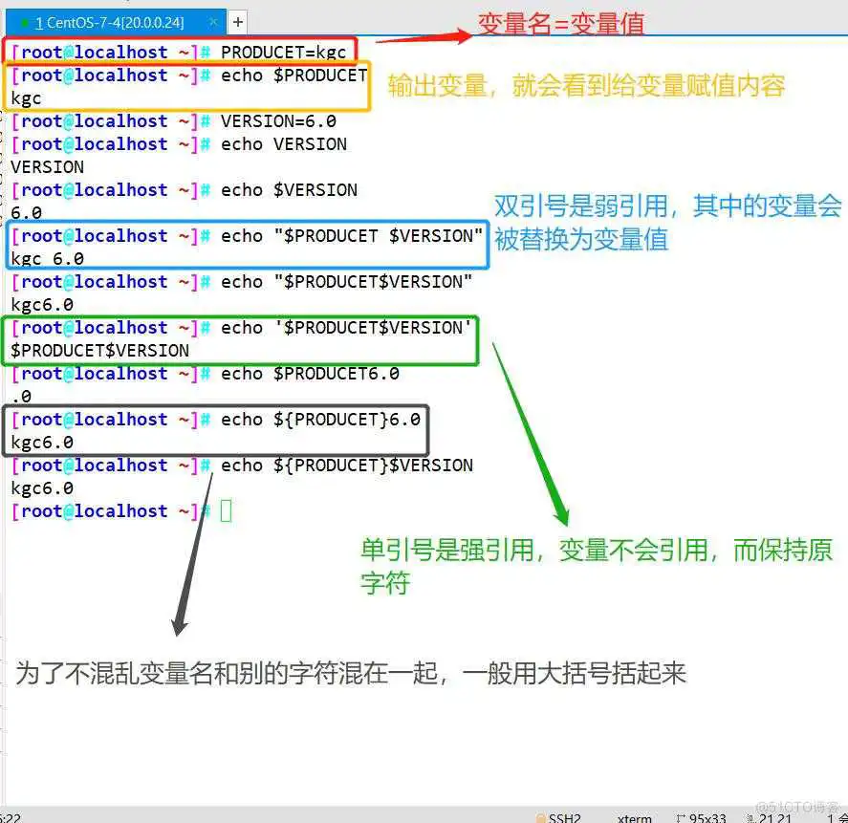Open a new session tab with plus button

click(238, 21)
